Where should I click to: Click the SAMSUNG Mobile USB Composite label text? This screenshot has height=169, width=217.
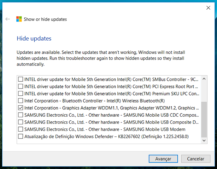[x=111, y=122]
